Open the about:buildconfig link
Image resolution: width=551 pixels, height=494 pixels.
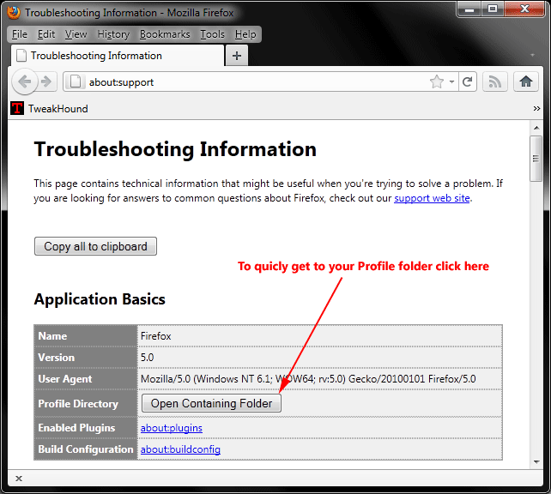[x=180, y=449]
